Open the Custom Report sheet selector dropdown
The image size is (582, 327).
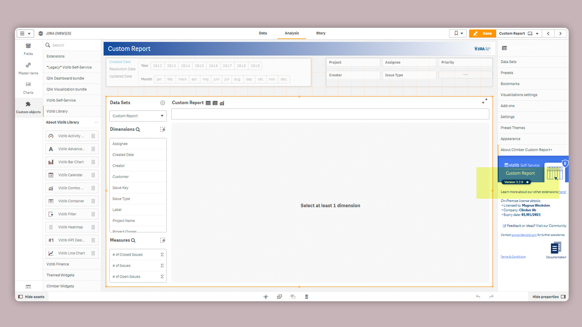point(519,34)
